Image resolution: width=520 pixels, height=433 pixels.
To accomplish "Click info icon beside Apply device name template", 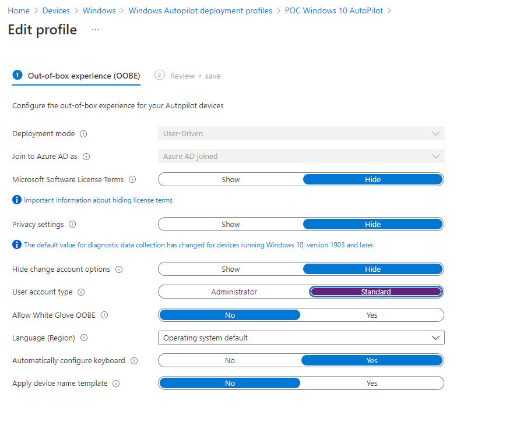I will coord(116,384).
